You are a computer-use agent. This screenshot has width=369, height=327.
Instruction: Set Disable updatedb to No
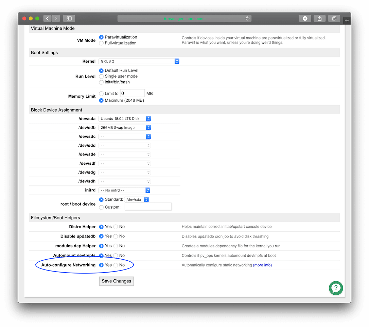coord(116,236)
